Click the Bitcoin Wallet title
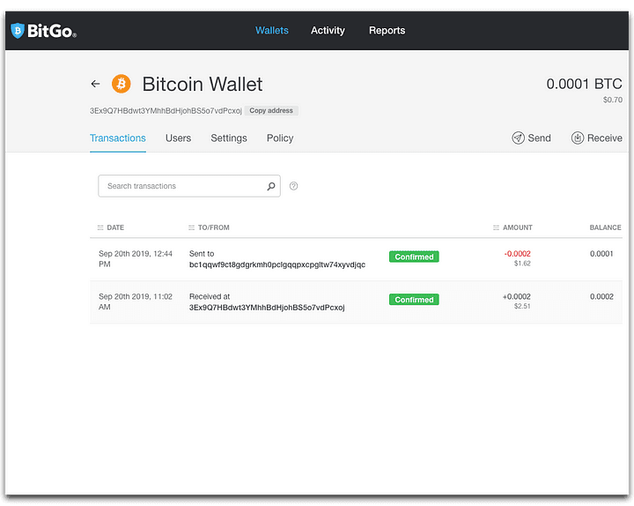The height and width of the screenshot is (506, 634). click(x=203, y=85)
